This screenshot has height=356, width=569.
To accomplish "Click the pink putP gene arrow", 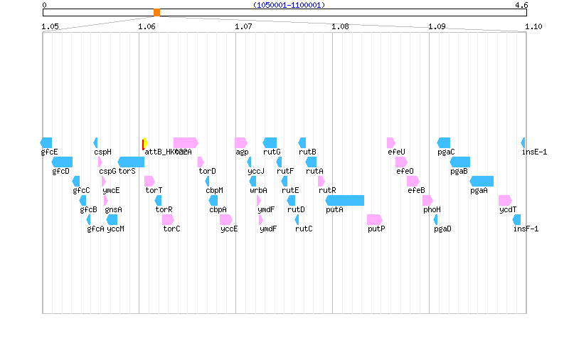I will (375, 219).
